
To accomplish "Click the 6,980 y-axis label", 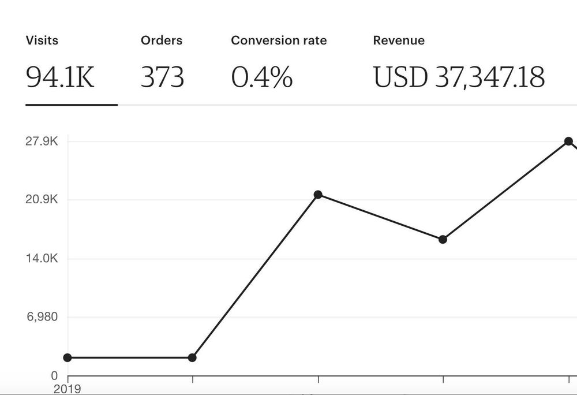I will (x=43, y=317).
